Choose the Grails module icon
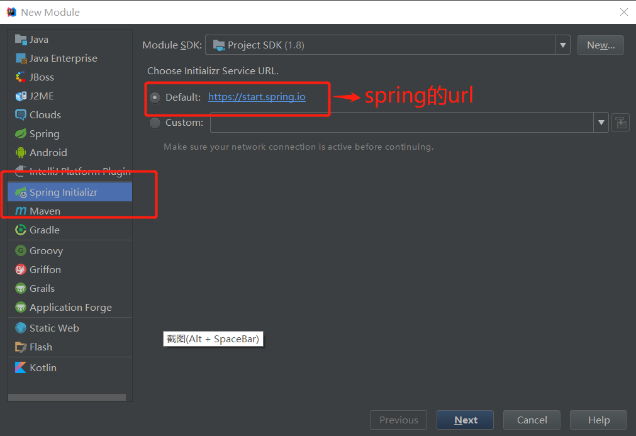 tap(21, 288)
